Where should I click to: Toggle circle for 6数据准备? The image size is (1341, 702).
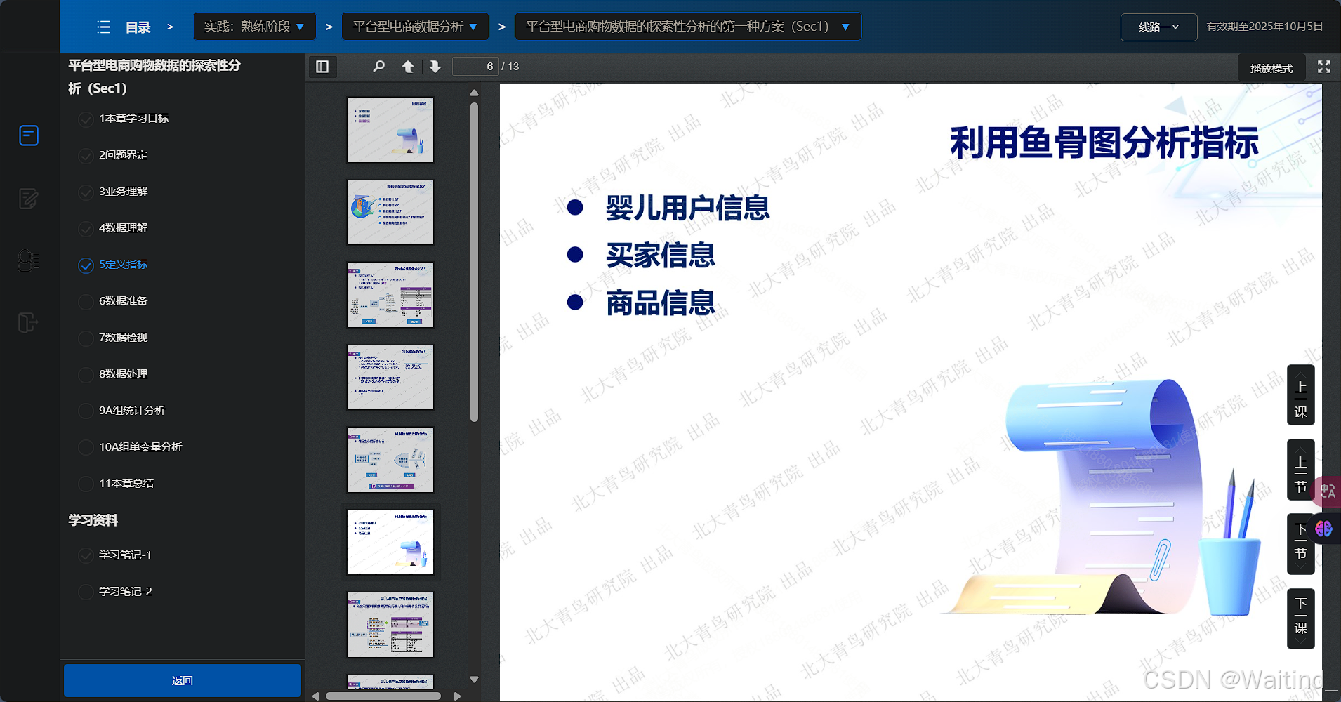pos(86,302)
